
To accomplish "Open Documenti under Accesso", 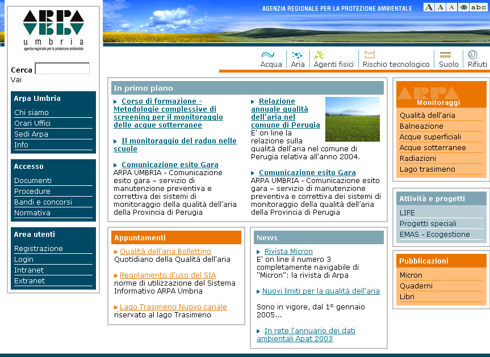I will point(33,181).
